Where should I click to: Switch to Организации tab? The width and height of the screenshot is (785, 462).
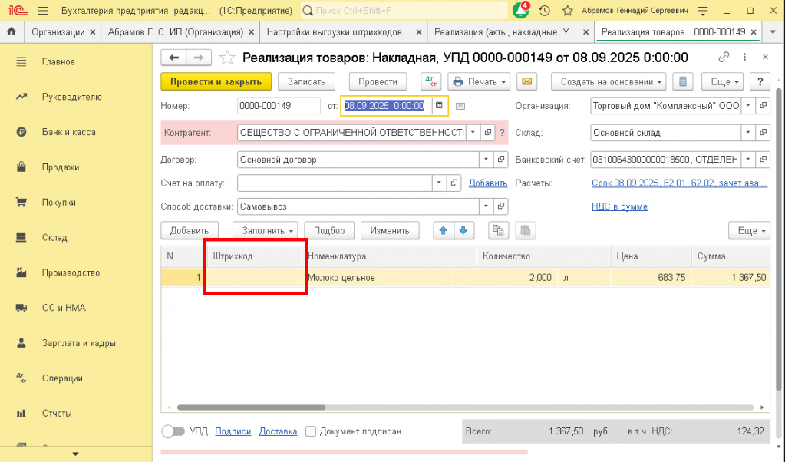click(58, 32)
